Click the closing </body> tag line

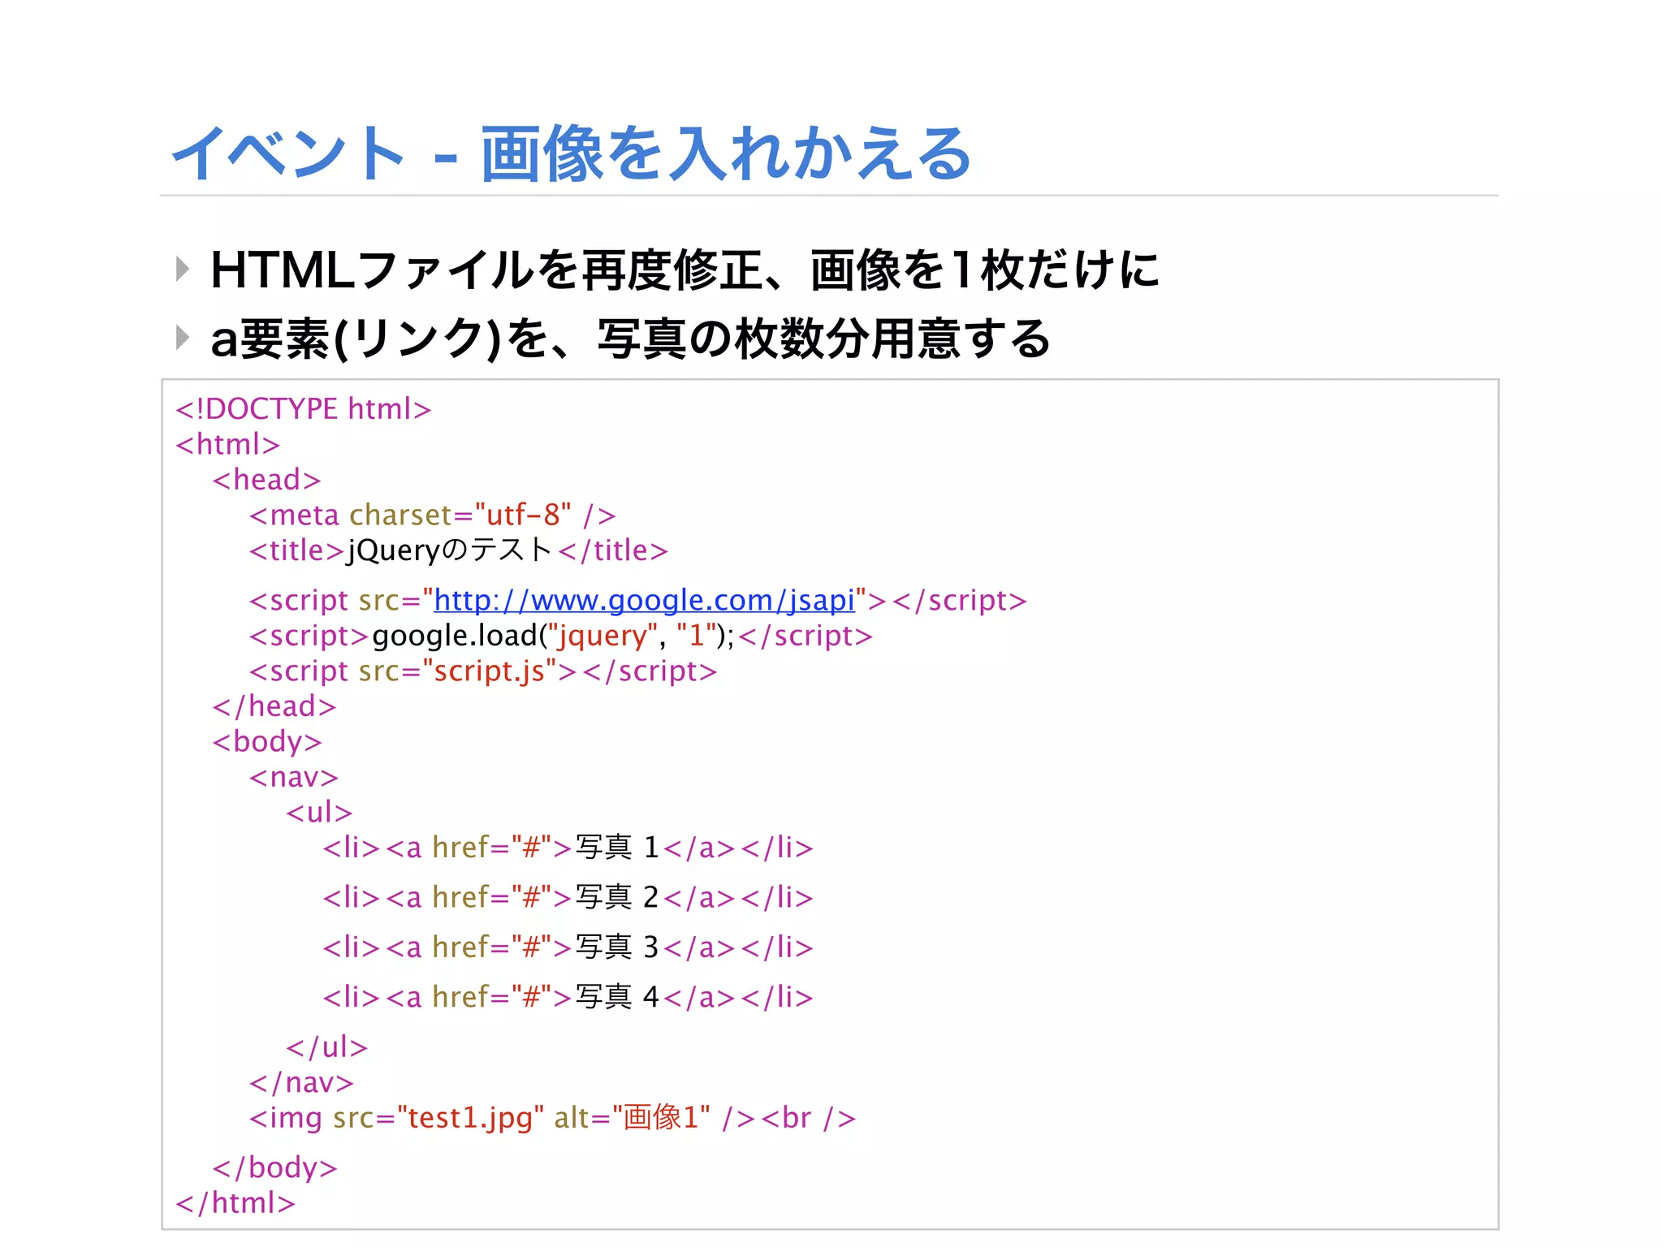point(274,1169)
